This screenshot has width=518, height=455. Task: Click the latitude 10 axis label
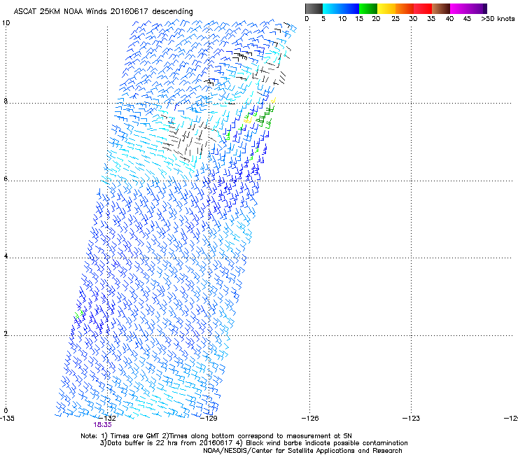coord(6,23)
